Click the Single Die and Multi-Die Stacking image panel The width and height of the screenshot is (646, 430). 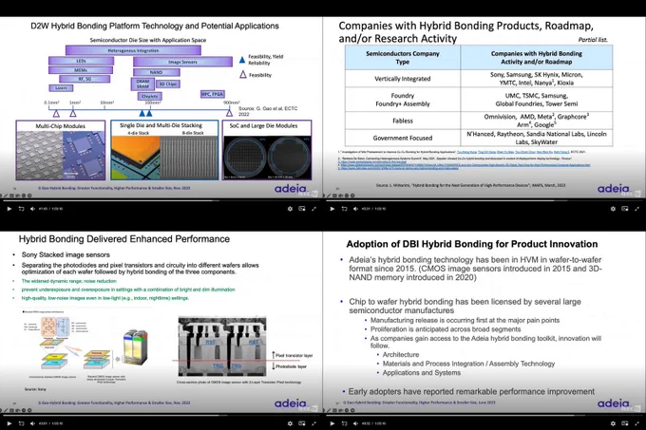tap(164, 150)
